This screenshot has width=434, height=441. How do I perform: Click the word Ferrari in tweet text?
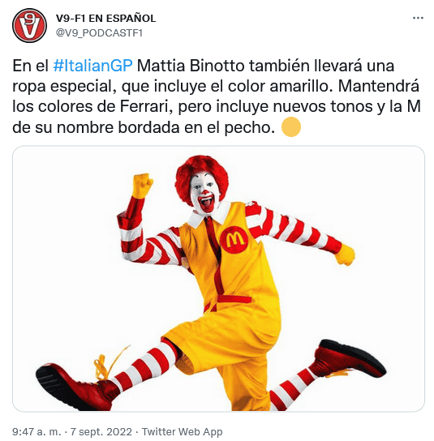[x=146, y=107]
